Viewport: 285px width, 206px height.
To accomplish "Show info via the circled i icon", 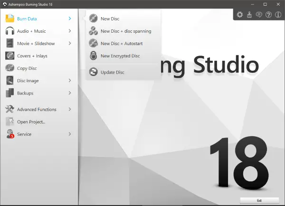I will point(278,15).
